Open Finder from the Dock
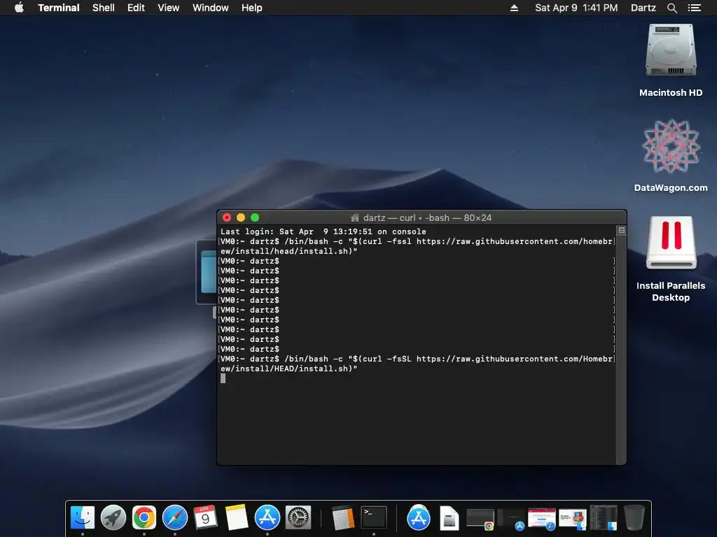 tap(83, 517)
